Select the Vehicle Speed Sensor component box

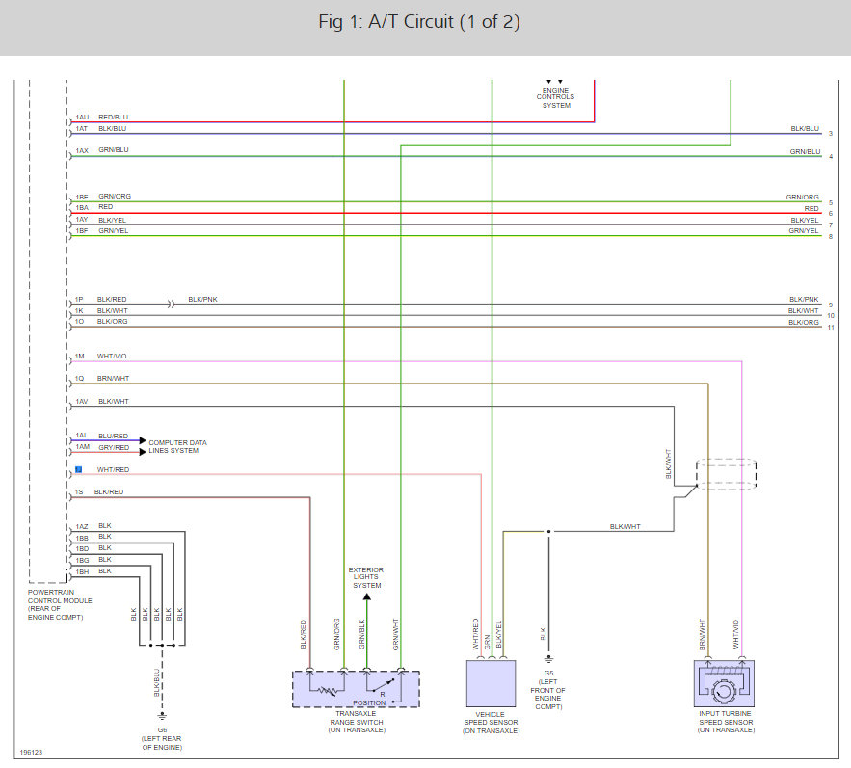[492, 683]
